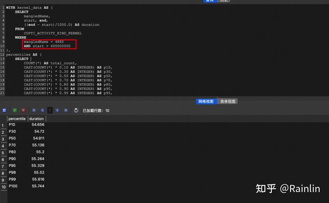Go to the previous result page
This screenshot has width=329, height=203.
(x=42, y=110)
